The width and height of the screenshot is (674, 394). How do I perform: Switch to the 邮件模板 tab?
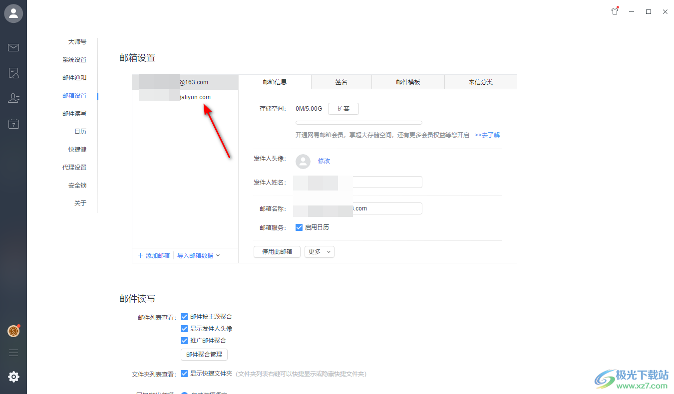tap(408, 82)
